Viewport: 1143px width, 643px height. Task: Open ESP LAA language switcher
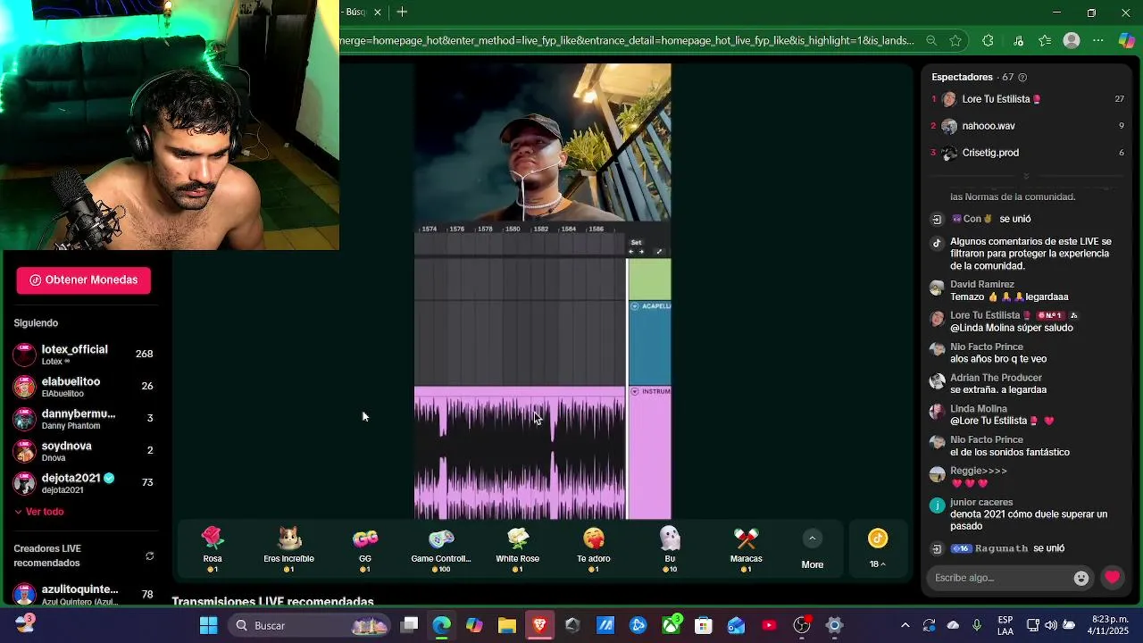pyautogui.click(x=1005, y=625)
